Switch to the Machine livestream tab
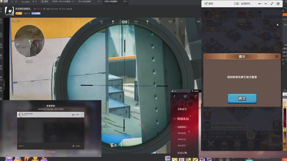The image size is (287, 161). coord(62,1)
